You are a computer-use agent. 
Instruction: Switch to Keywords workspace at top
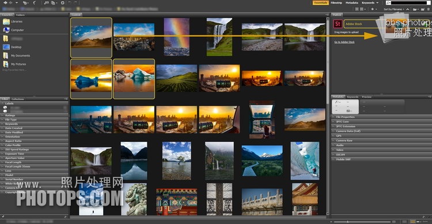coord(368,3)
